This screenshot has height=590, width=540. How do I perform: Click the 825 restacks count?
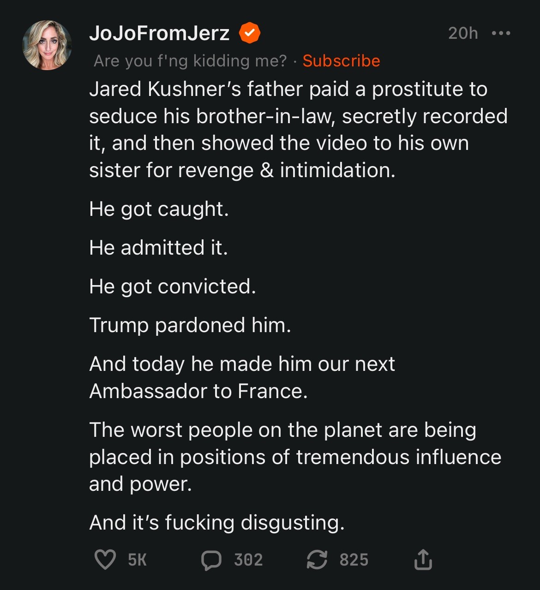[354, 560]
